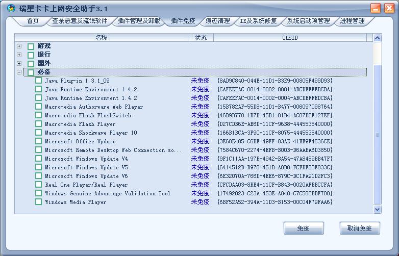Click CLSID {6BF52A52-394A-11D3-B153-00C04F79FAA6}
The image size is (399, 256).
click(275, 202)
